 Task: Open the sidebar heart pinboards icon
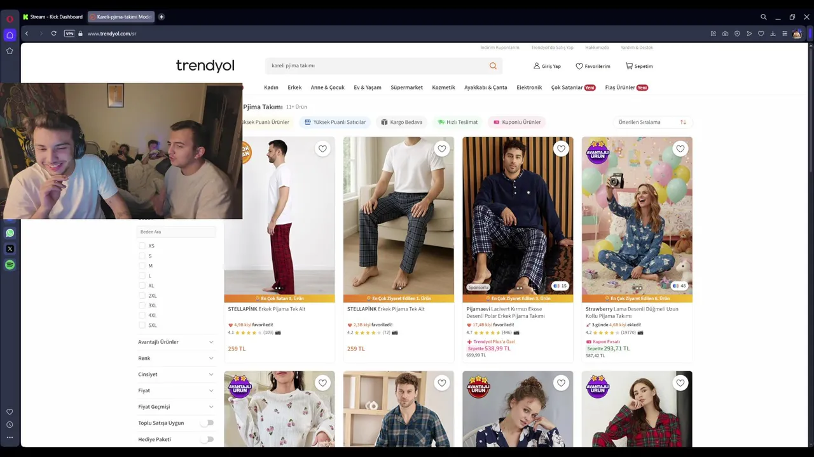pyautogui.click(x=10, y=412)
